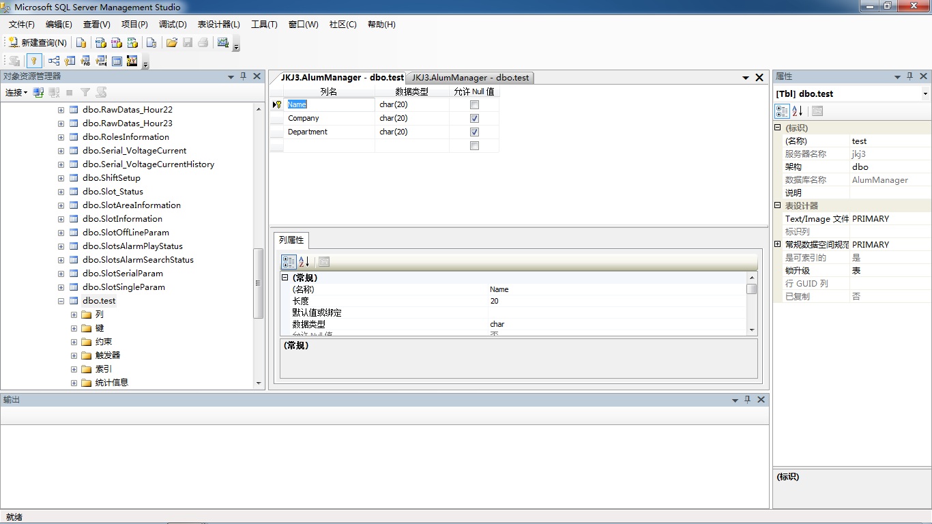Open the 编辑(E) menu

59,24
